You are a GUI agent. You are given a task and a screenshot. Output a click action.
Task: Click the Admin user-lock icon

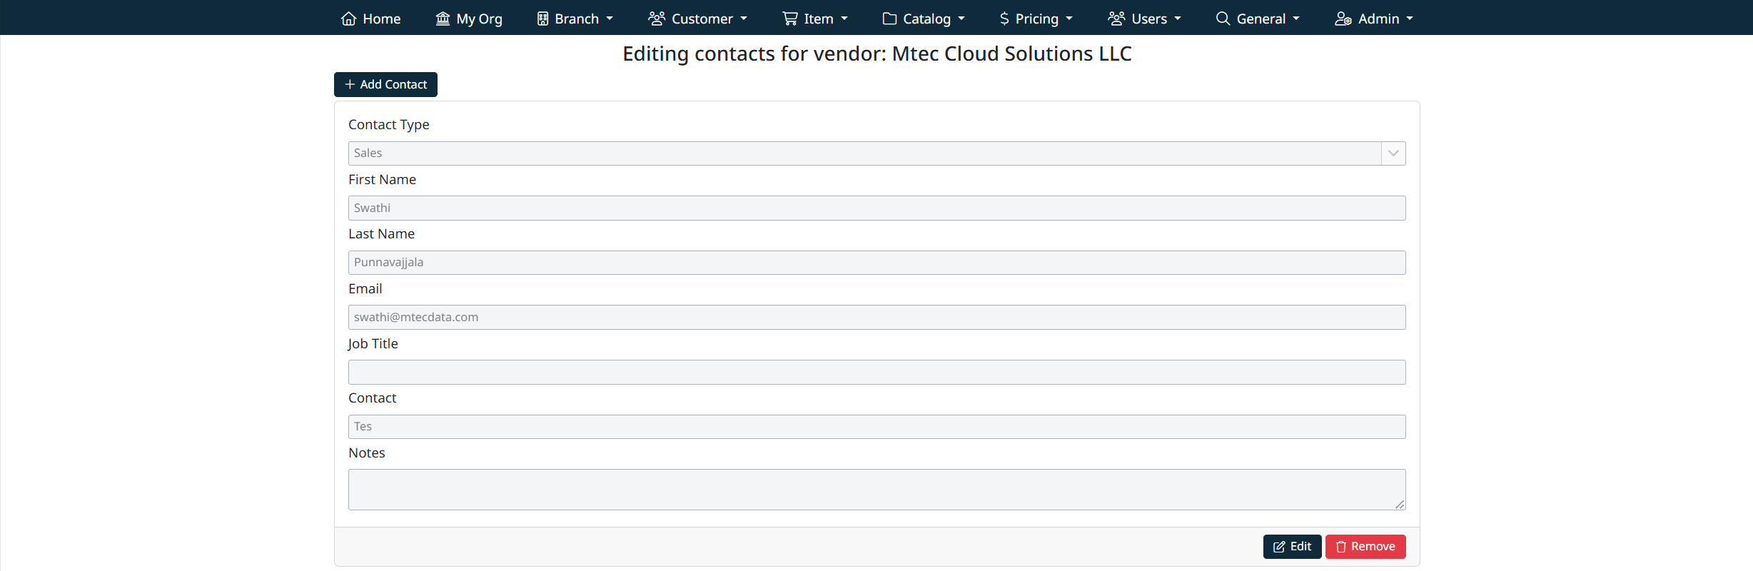(1343, 19)
